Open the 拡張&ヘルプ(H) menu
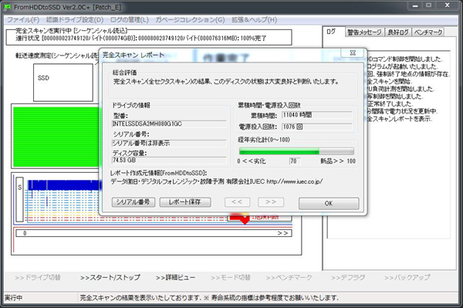463x308 pixels. tap(254, 20)
